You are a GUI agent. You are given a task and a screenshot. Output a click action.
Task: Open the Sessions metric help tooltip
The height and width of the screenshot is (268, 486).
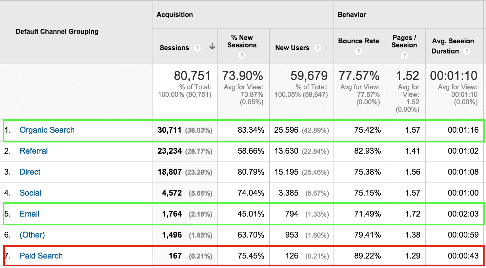pos(197,48)
